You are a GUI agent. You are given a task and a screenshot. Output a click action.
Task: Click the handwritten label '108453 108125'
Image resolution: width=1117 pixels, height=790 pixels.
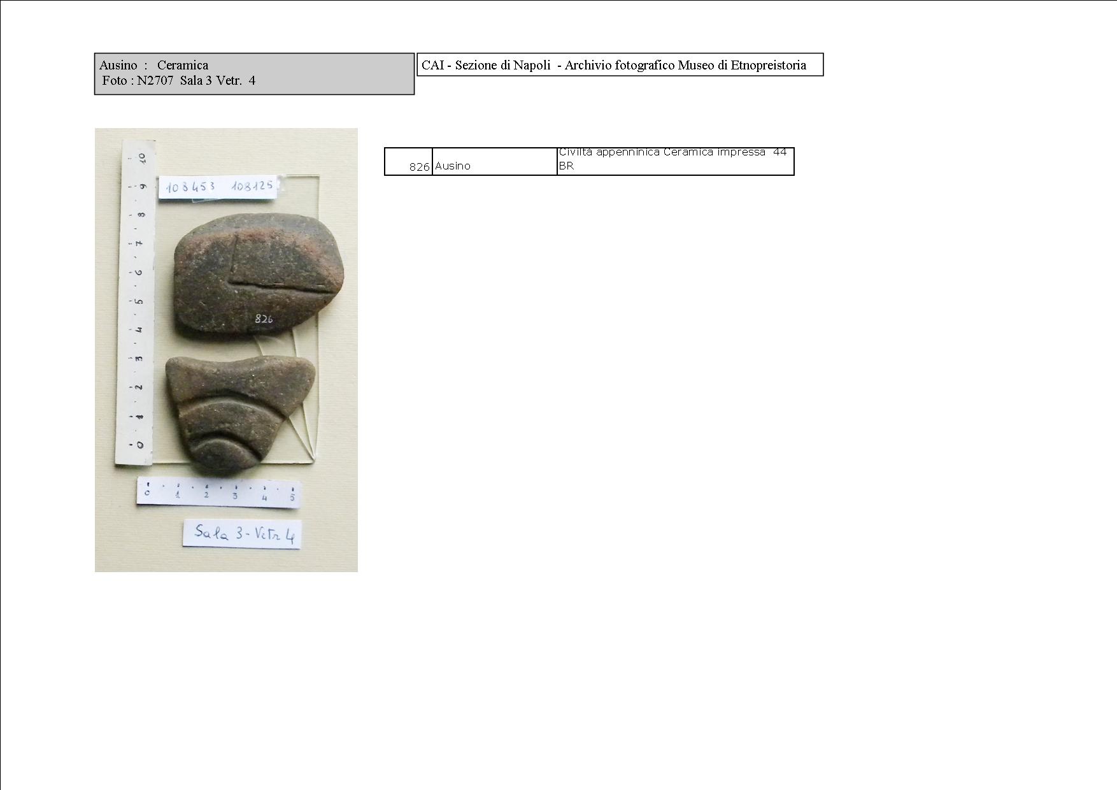(219, 187)
